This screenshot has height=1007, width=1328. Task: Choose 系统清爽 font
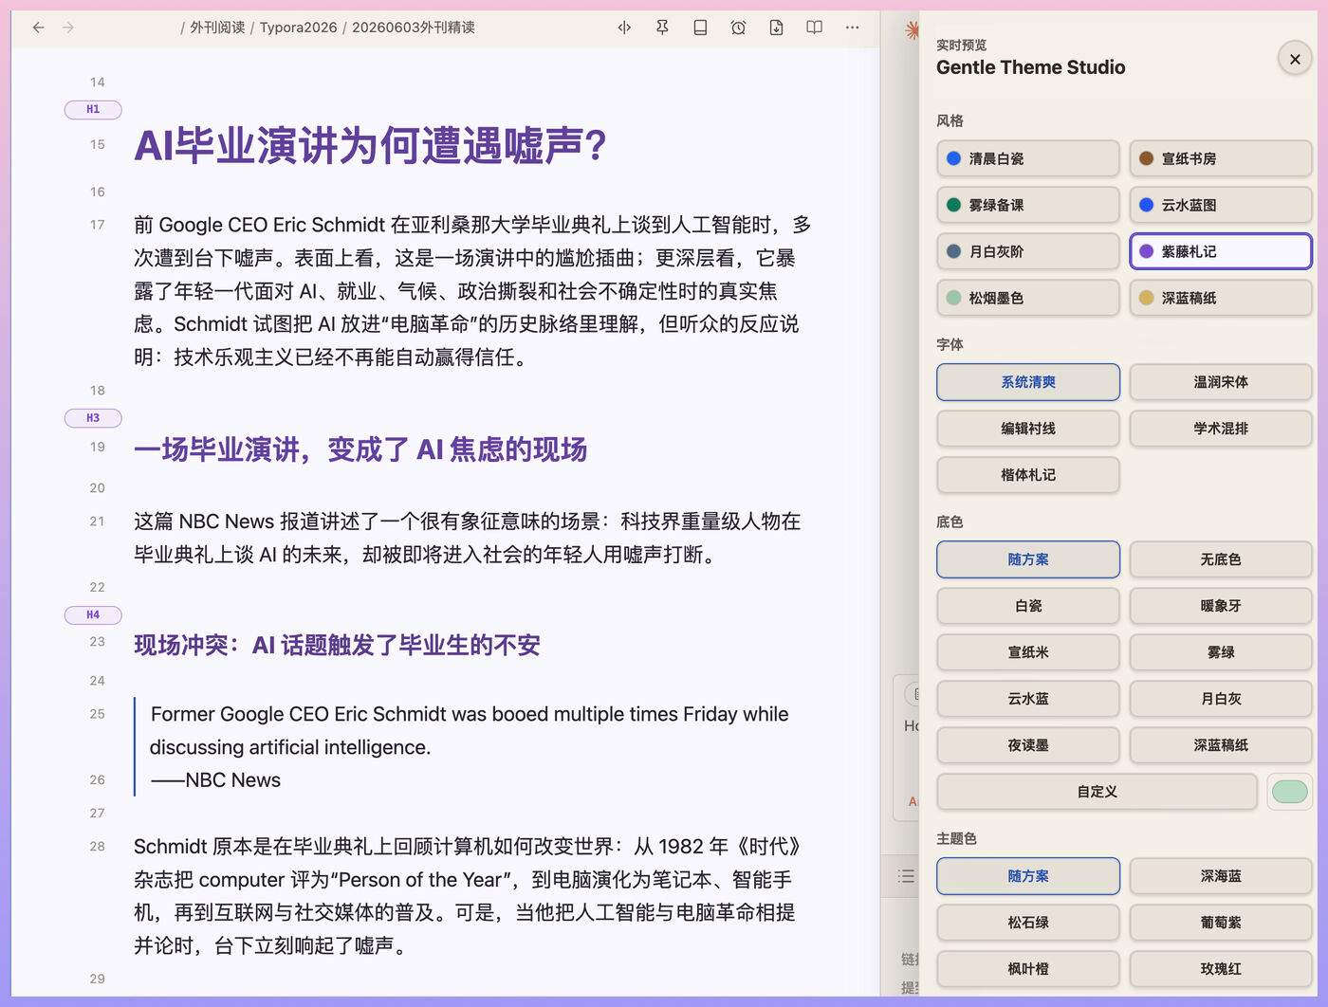tap(1028, 382)
